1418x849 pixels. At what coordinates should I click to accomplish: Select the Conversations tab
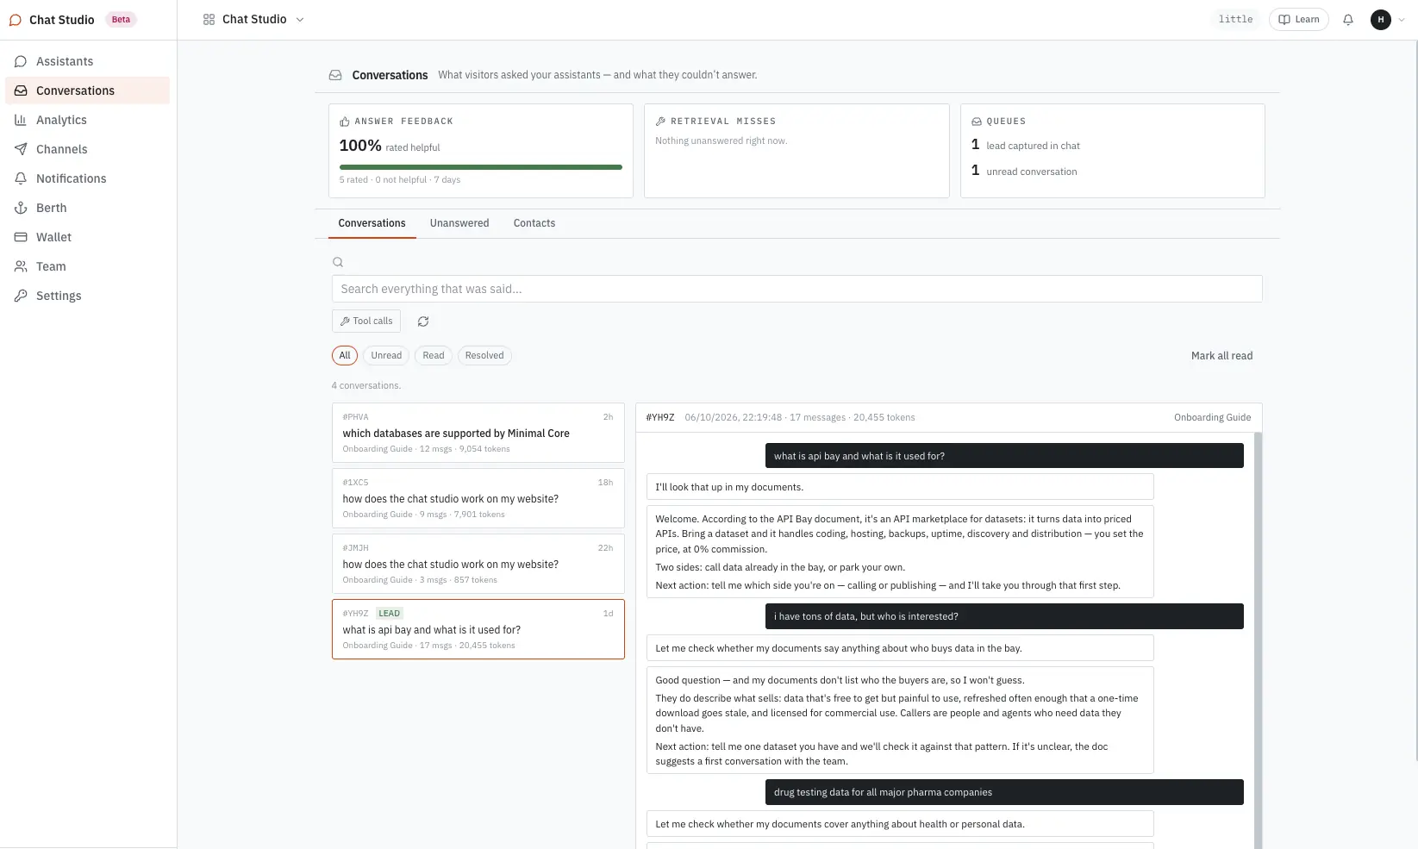tap(372, 223)
